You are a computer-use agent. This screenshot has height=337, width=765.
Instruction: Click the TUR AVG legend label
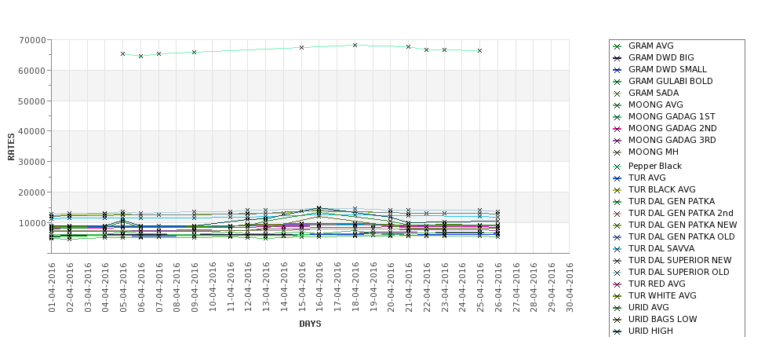click(647, 178)
